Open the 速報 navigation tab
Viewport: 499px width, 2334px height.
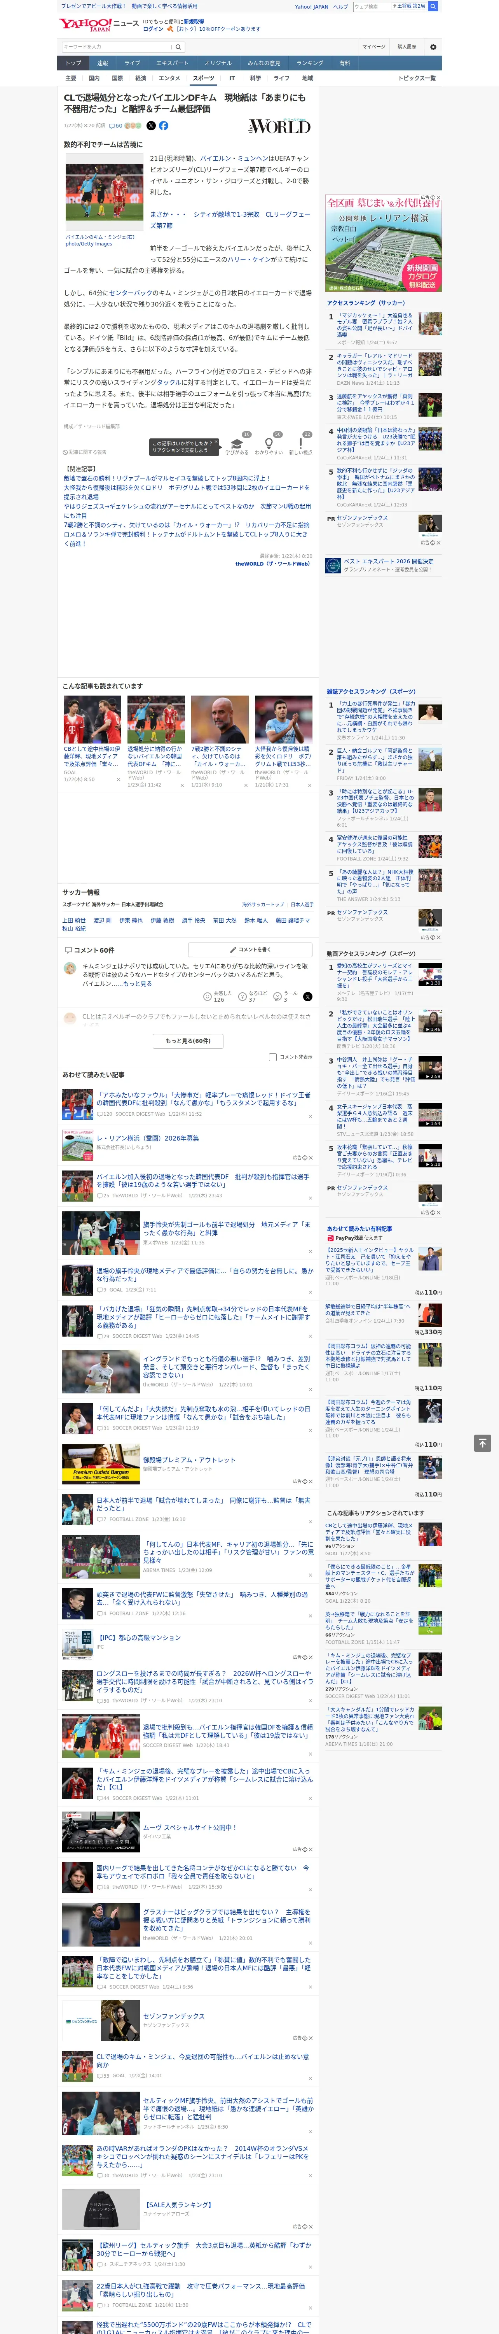pos(102,63)
